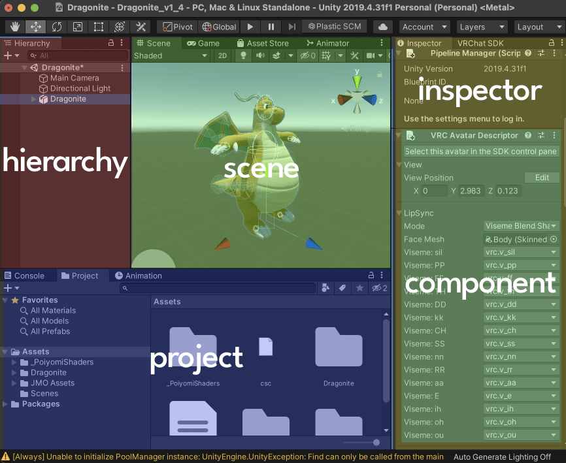This screenshot has height=463, width=566.
Task: Start Play mode
Action: coord(250,27)
